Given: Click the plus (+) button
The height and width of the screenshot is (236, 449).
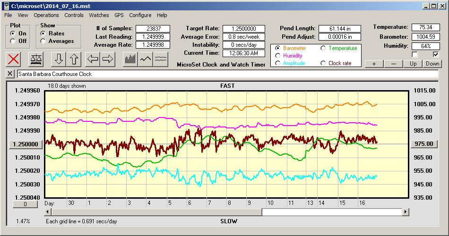Looking at the screenshot, I should pyautogui.click(x=374, y=64).
